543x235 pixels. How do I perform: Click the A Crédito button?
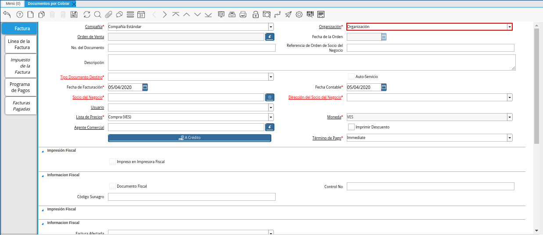(190, 138)
